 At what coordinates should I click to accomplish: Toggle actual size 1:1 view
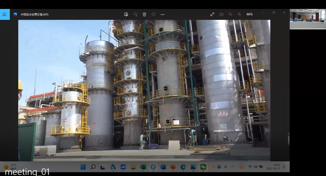221,14
